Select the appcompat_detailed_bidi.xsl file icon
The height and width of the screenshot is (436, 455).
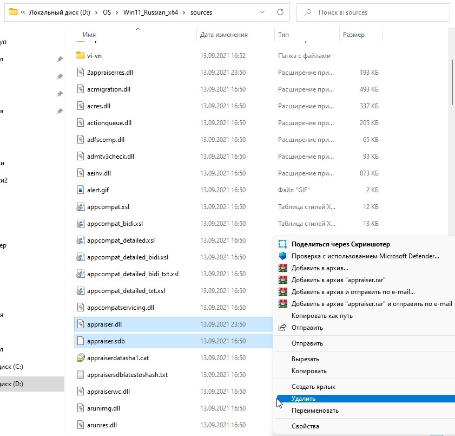81,257
